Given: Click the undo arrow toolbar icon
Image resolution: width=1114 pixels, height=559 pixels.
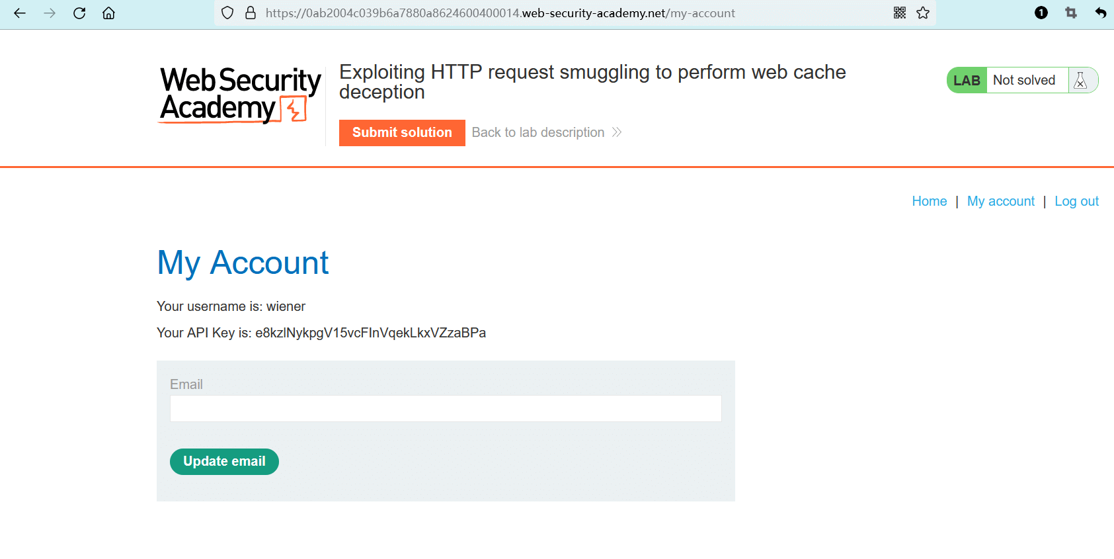Looking at the screenshot, I should tap(1100, 13).
